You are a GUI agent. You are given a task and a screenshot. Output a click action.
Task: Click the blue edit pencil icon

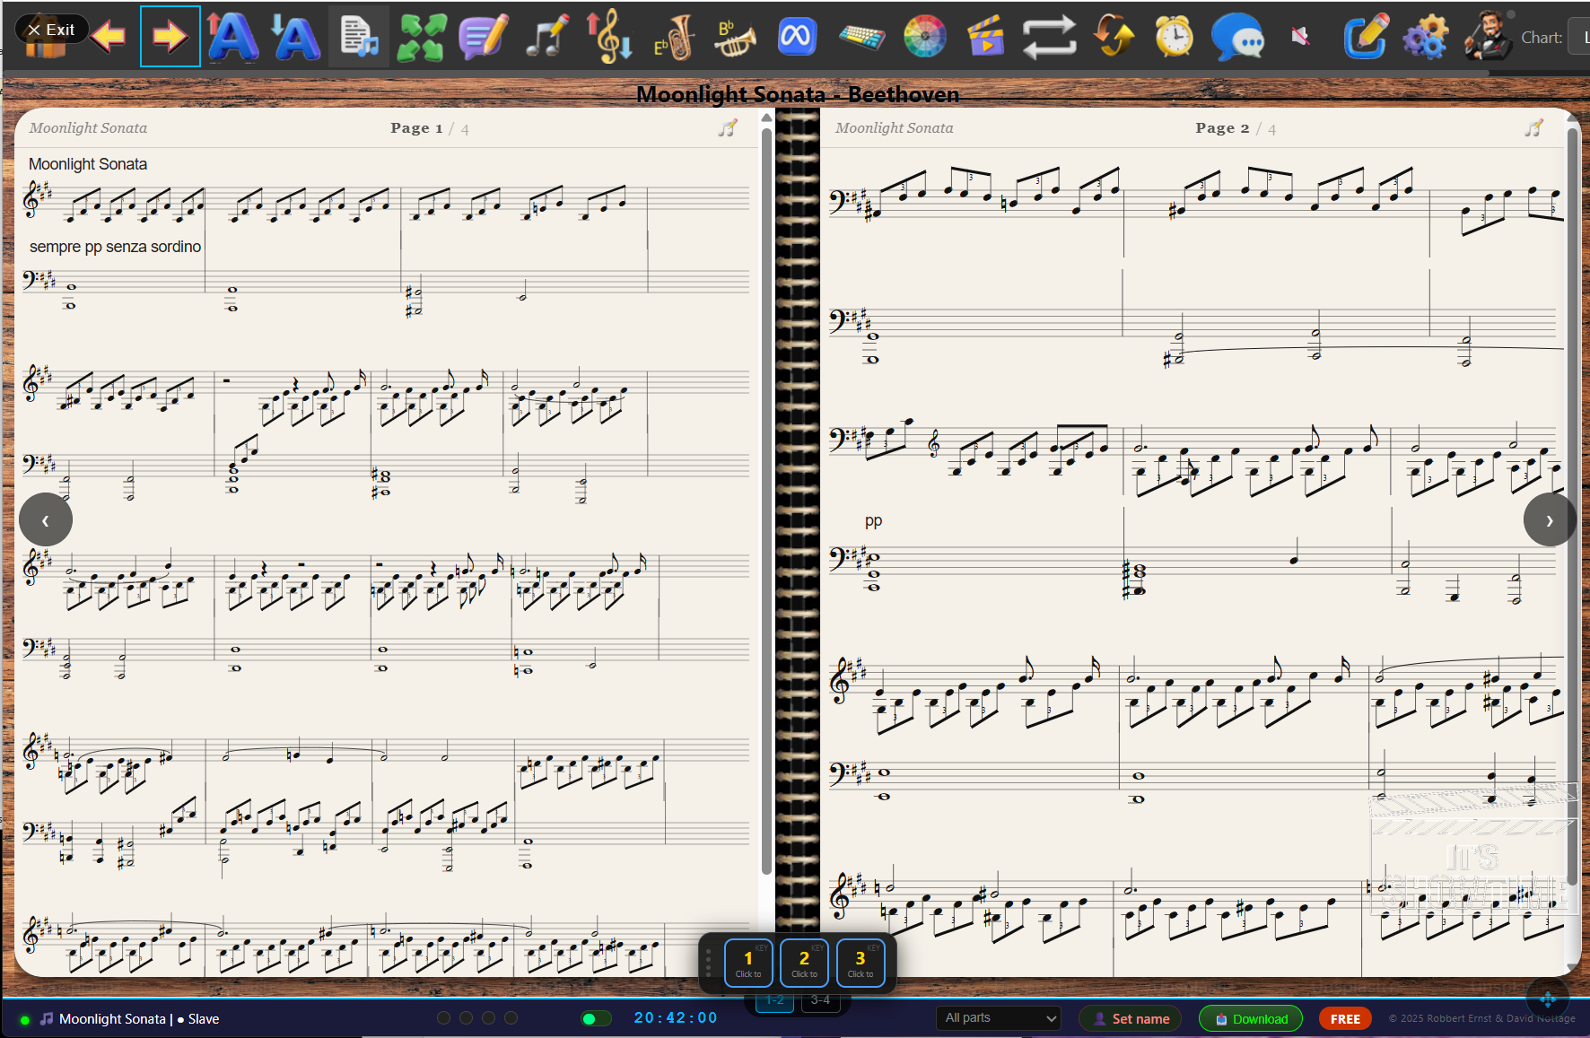pyautogui.click(x=1365, y=37)
